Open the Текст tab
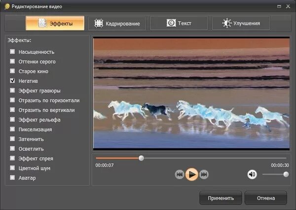 179,23
